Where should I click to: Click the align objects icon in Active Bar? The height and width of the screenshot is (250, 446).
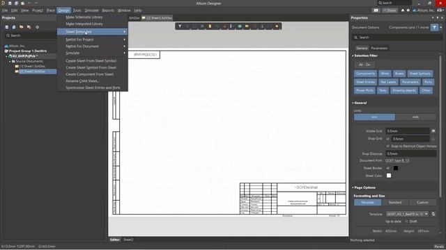(202, 26)
